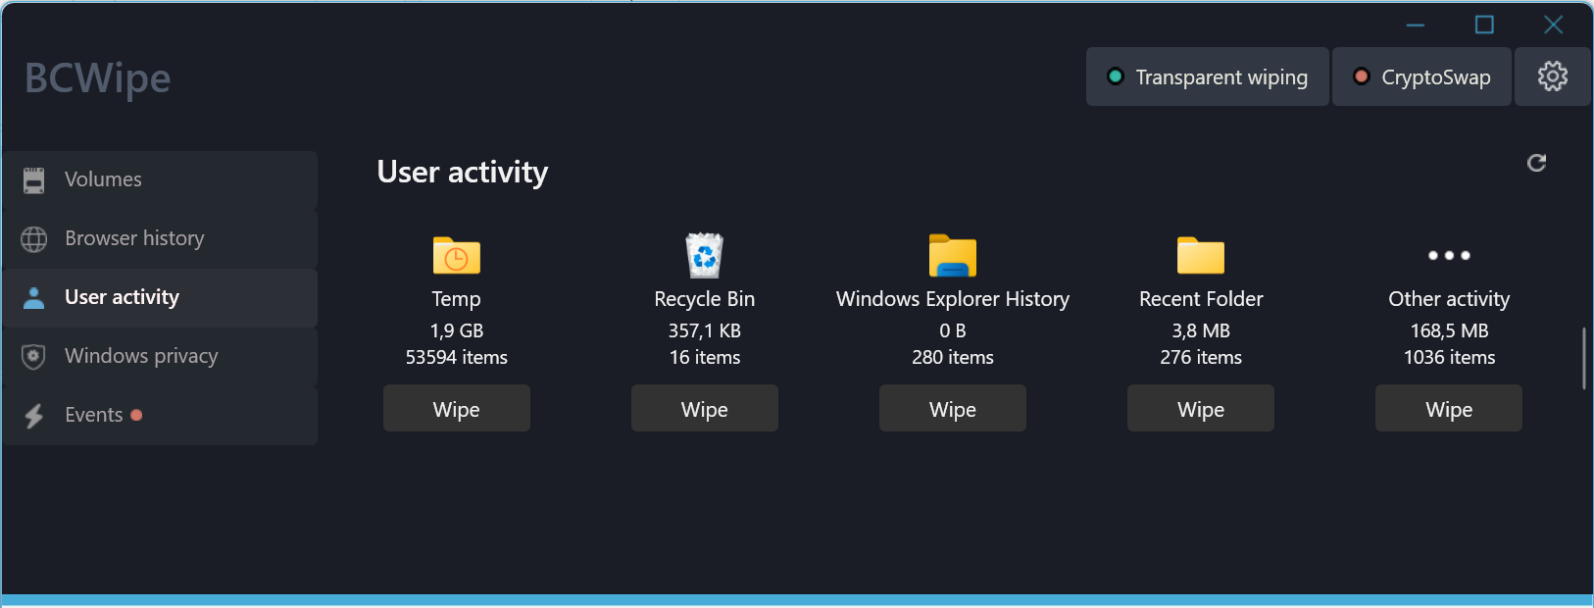Open the Events section
This screenshot has width=1594, height=608.
pyautogui.click(x=160, y=415)
